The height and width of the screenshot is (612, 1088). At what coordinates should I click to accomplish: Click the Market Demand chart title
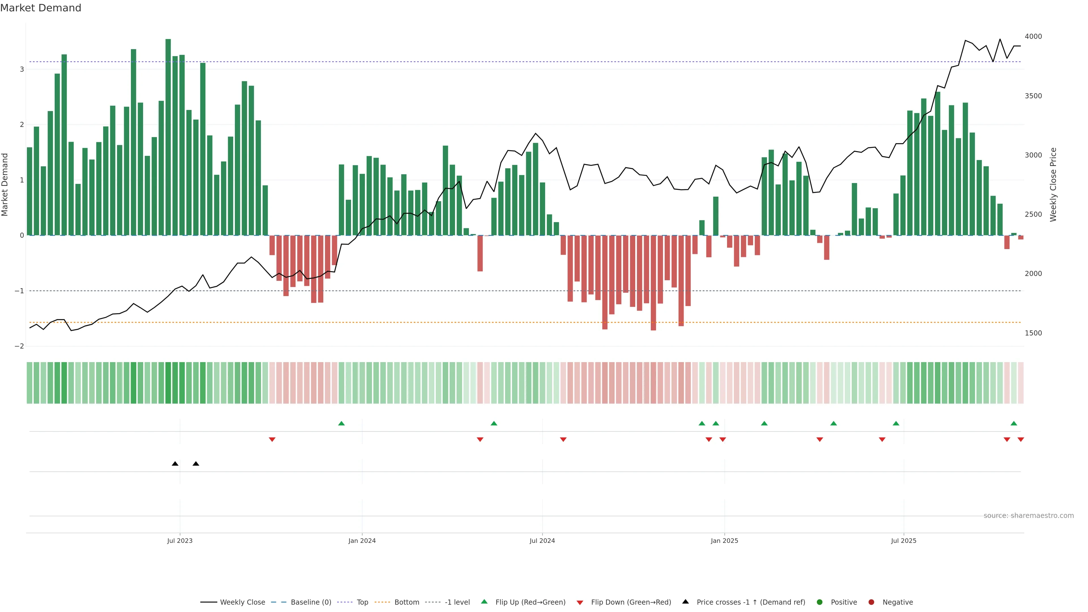(41, 8)
